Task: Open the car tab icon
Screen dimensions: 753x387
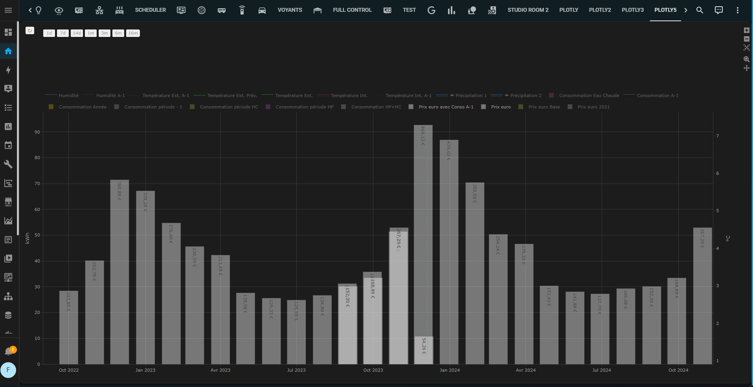Action: tap(262, 11)
